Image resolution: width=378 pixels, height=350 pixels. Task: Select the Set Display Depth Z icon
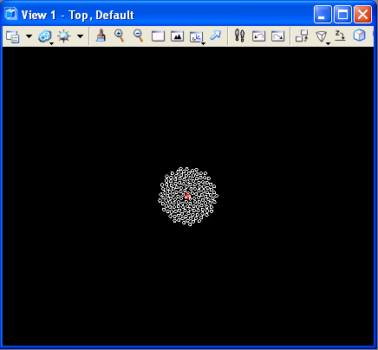pyautogui.click(x=340, y=36)
